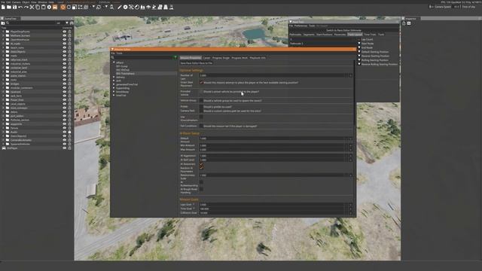Toggle the AI Awareness checkbox
The height and width of the screenshot is (271, 482).
coord(201,164)
